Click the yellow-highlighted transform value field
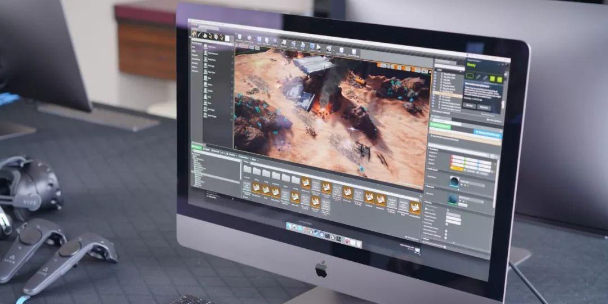Viewport: 608px width, 304px height. tap(458, 168)
